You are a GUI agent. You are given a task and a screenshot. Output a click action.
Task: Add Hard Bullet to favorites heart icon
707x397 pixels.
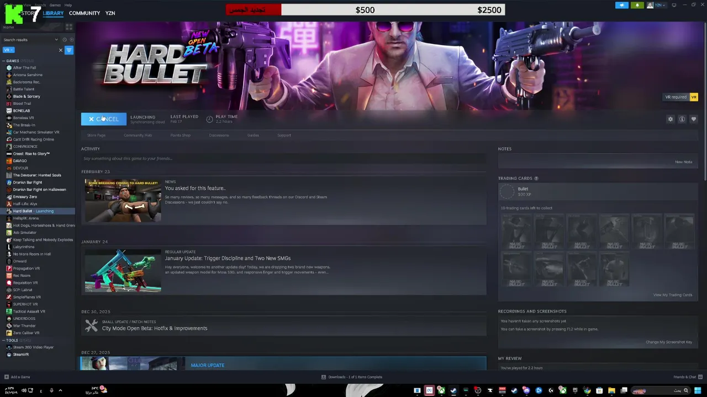tap(694, 119)
